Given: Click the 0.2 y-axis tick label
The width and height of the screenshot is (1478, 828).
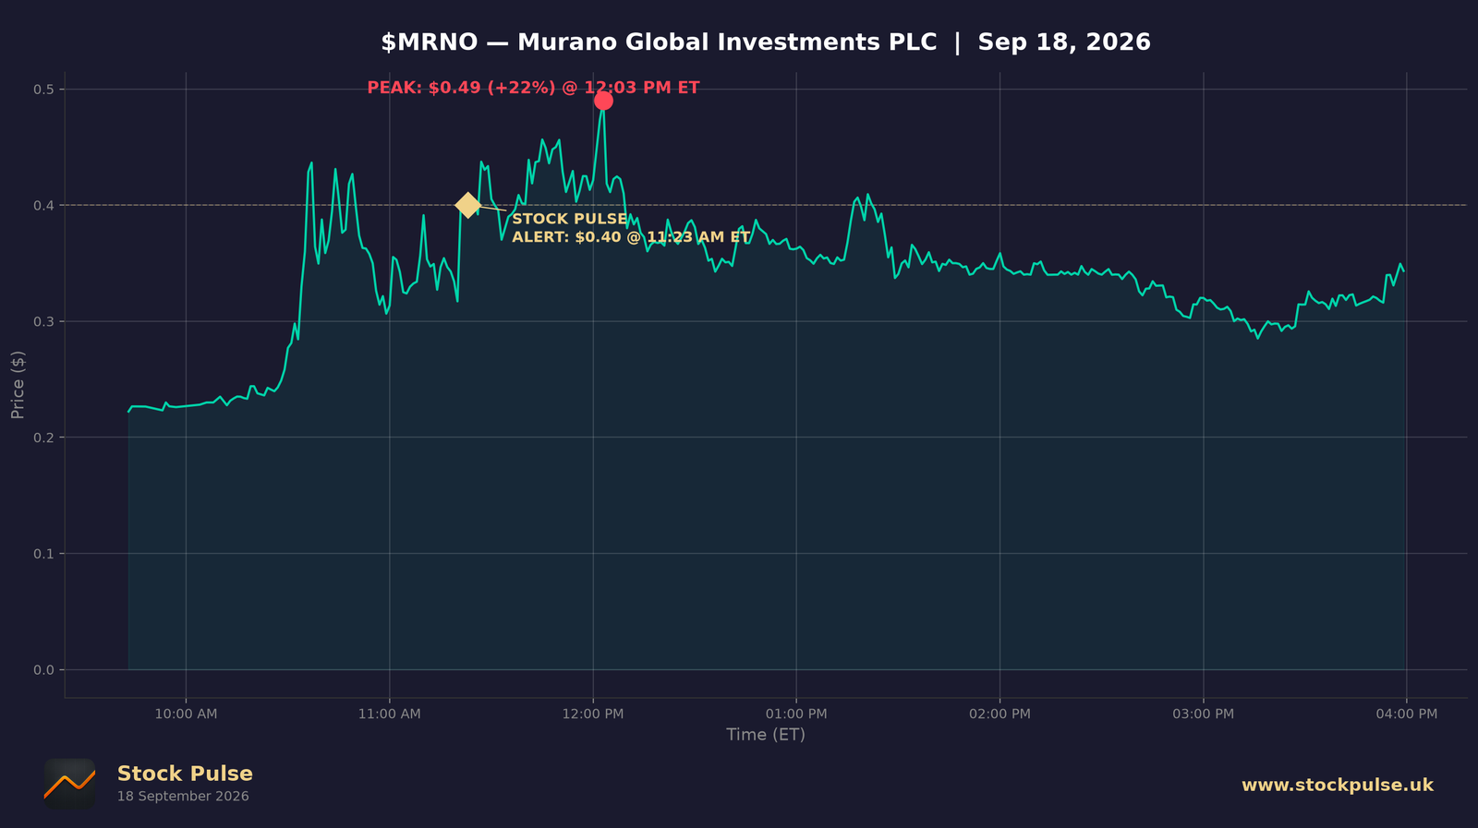Looking at the screenshot, I should click(44, 438).
